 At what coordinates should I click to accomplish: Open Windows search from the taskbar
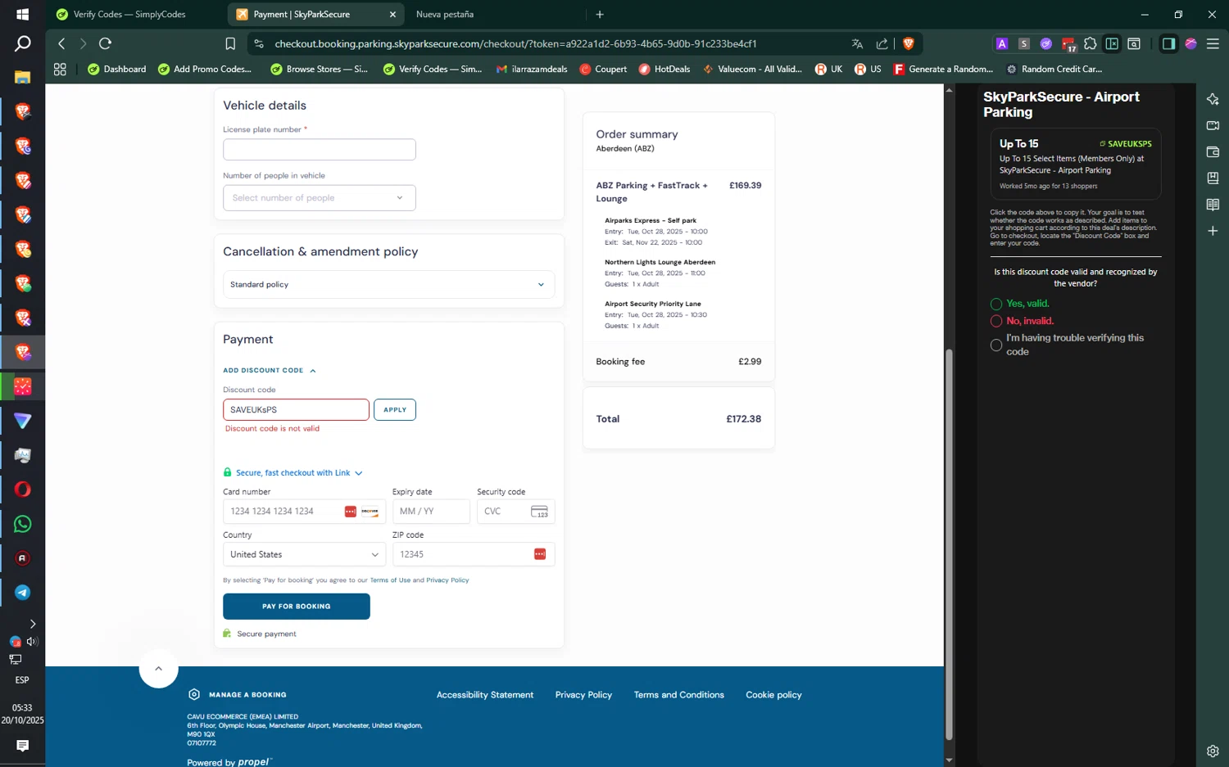tap(22, 43)
